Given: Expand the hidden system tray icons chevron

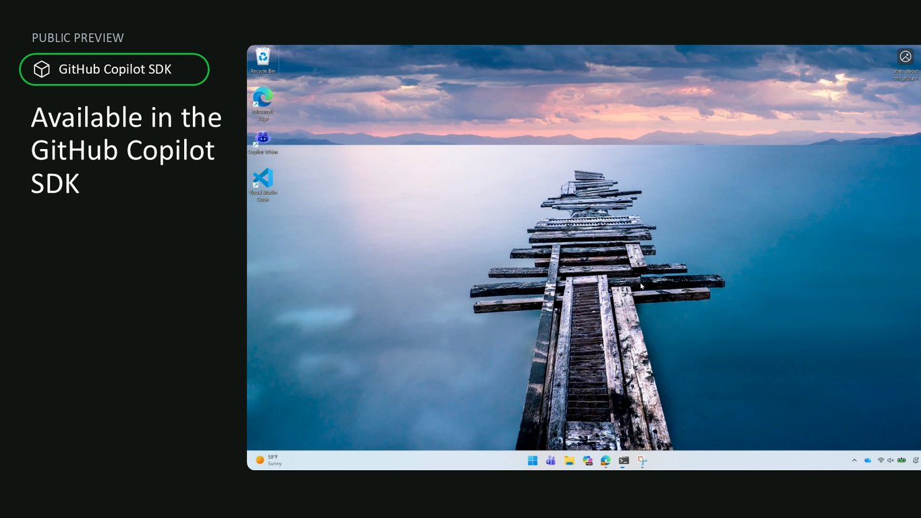Looking at the screenshot, I should pyautogui.click(x=854, y=460).
